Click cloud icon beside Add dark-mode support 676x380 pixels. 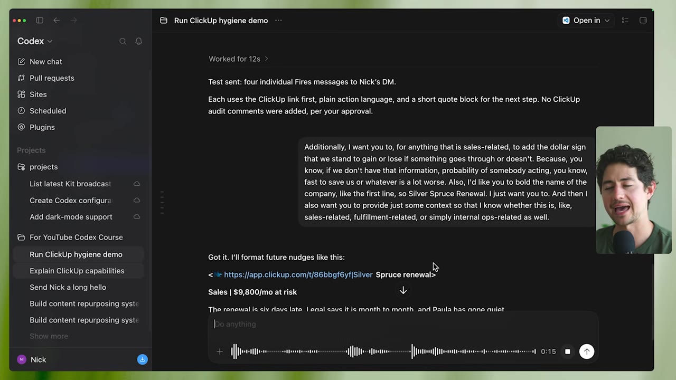pyautogui.click(x=137, y=217)
